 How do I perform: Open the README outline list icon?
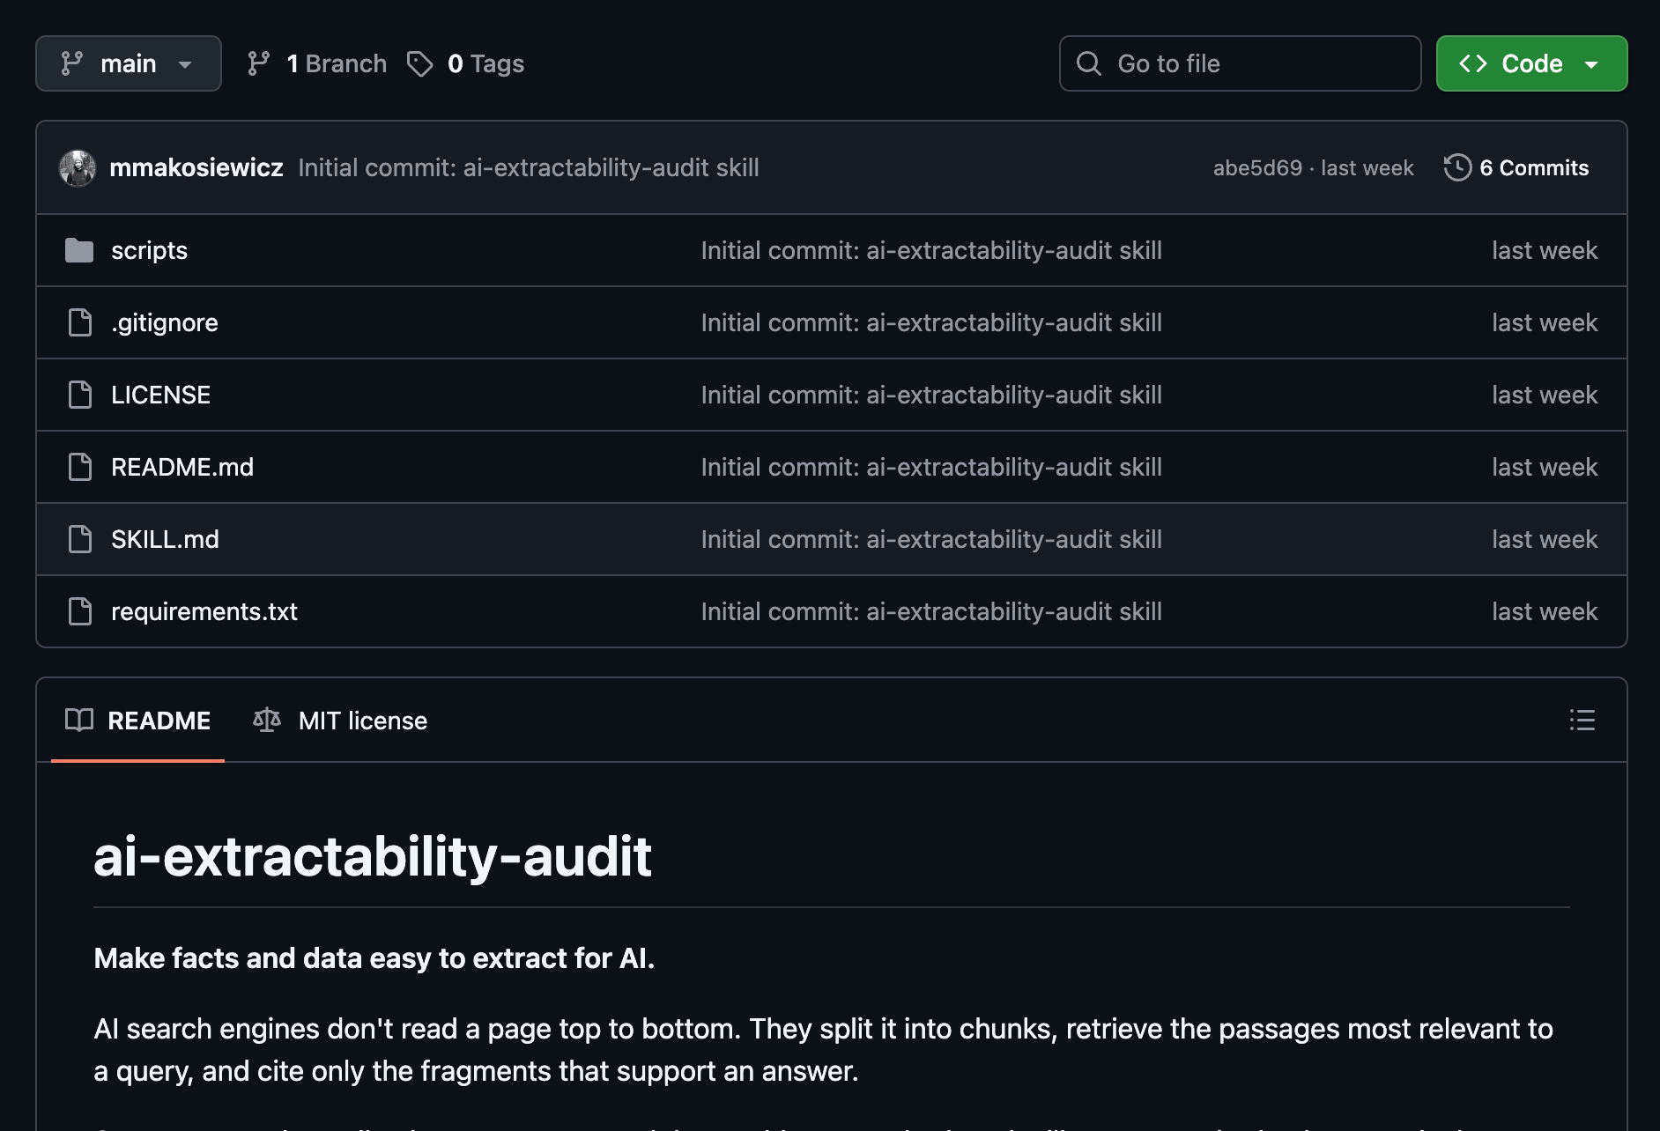(x=1582, y=720)
